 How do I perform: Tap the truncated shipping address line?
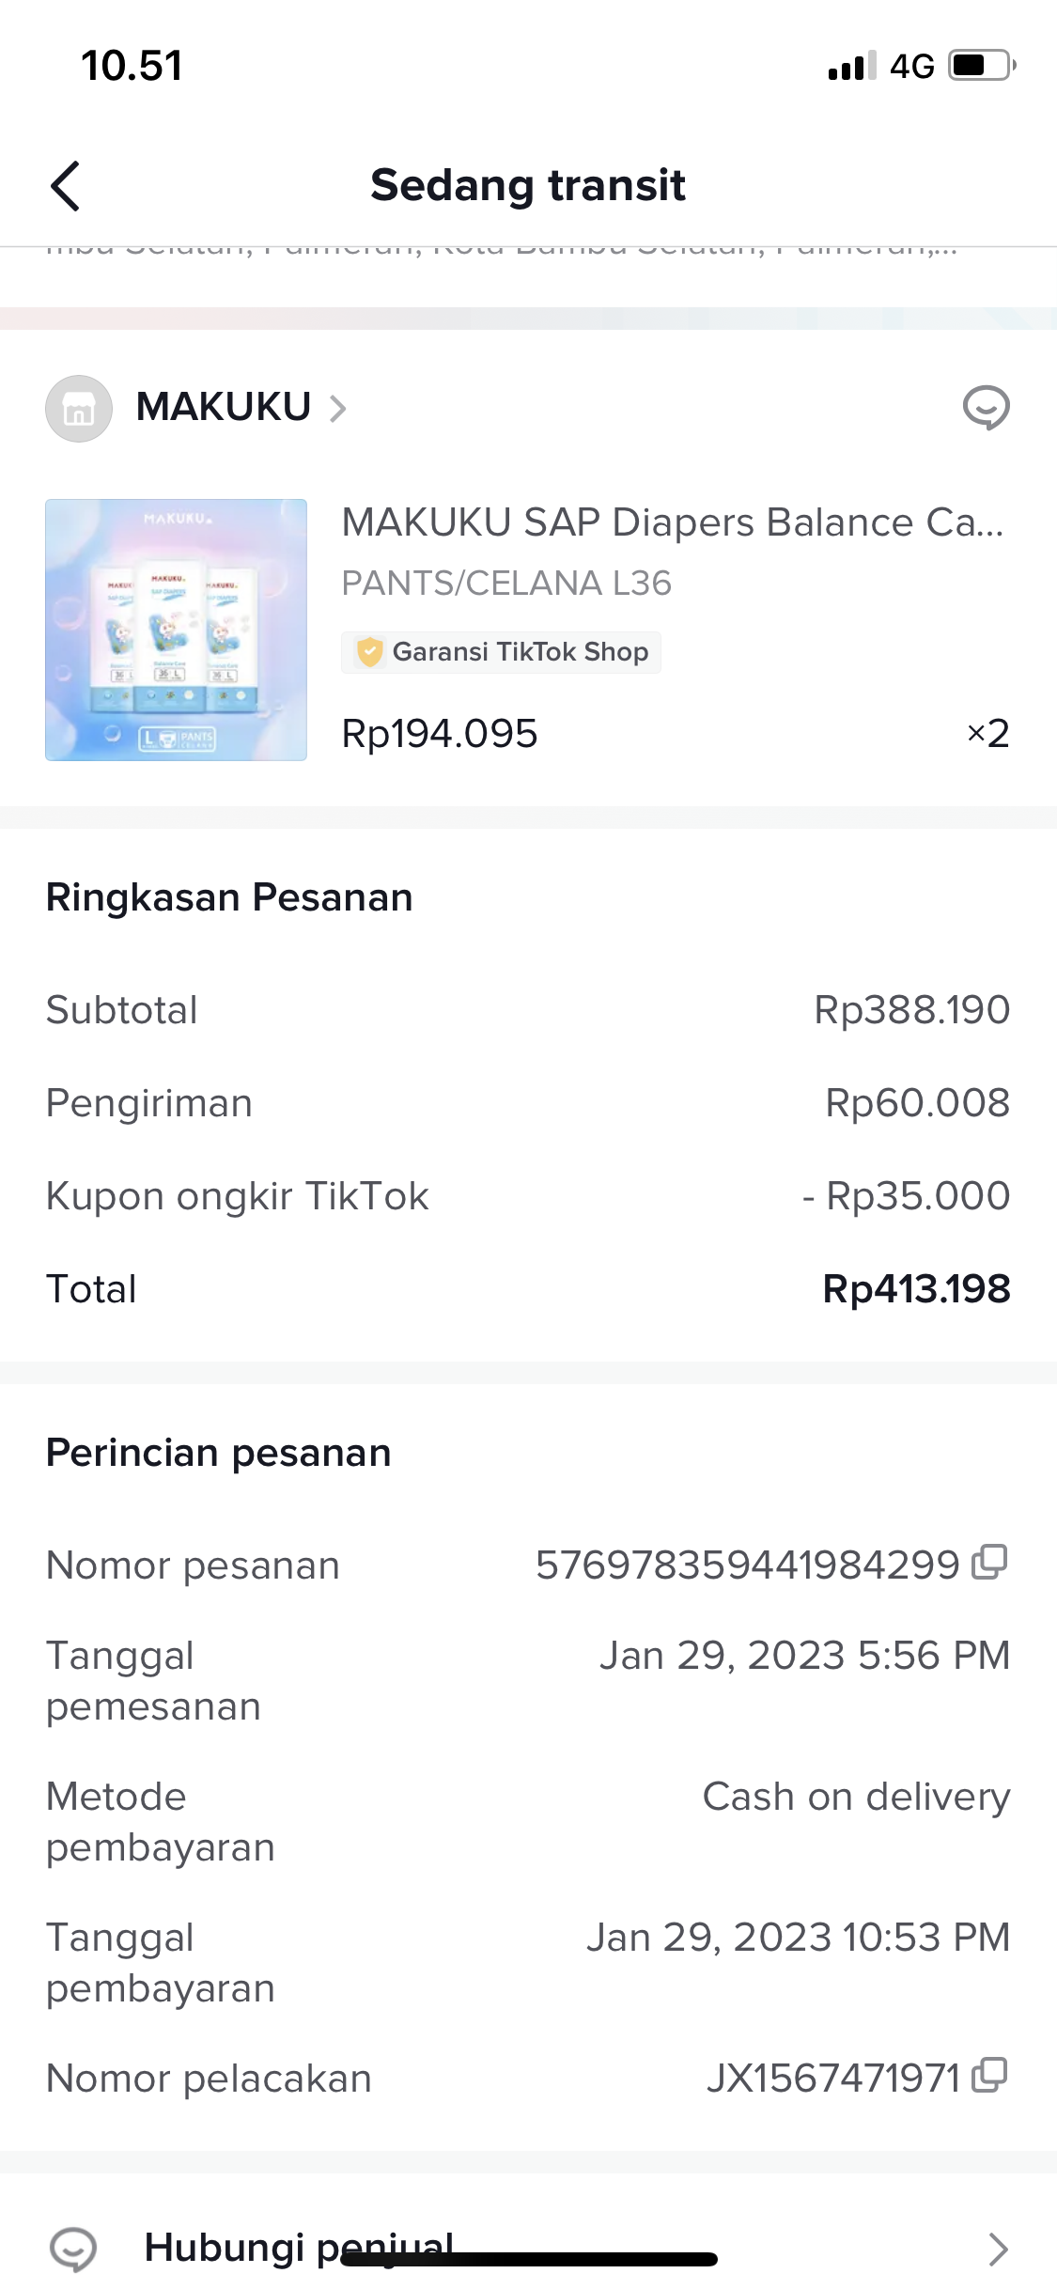pos(502,252)
